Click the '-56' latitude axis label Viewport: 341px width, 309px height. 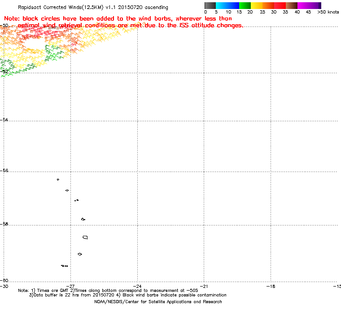pos(4,171)
